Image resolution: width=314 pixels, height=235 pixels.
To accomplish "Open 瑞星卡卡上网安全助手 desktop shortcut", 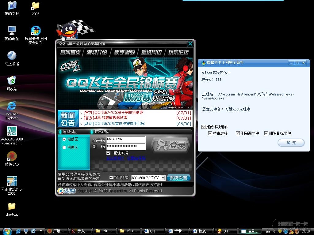I will pos(36,35).
